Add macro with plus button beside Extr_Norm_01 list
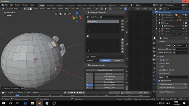Screen dimensions: 189x106 pyautogui.click(x=122, y=21)
